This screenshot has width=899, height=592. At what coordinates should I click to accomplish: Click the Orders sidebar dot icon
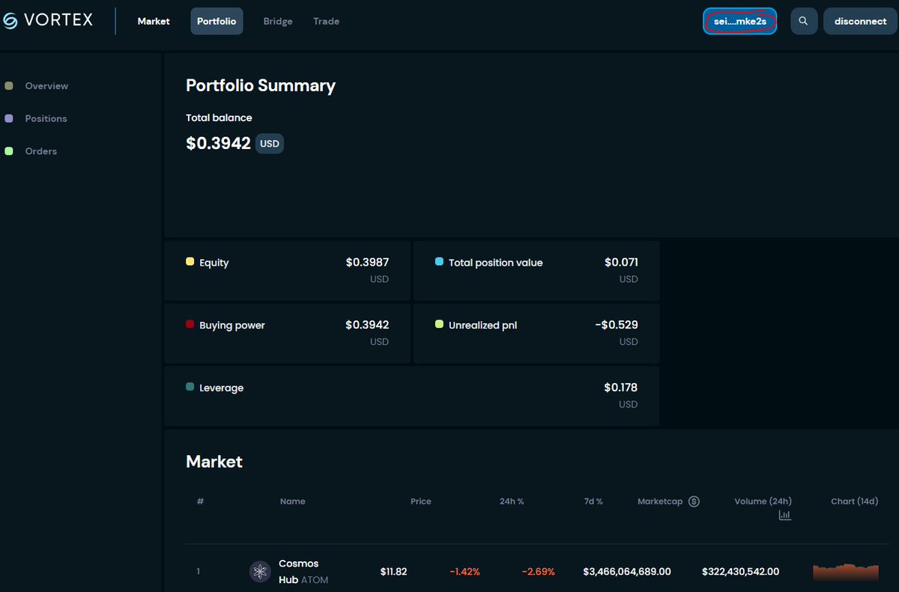(9, 151)
